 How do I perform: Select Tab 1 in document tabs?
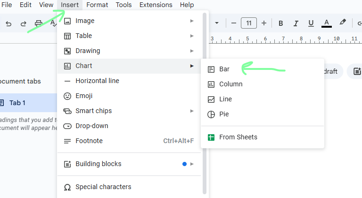tap(17, 103)
